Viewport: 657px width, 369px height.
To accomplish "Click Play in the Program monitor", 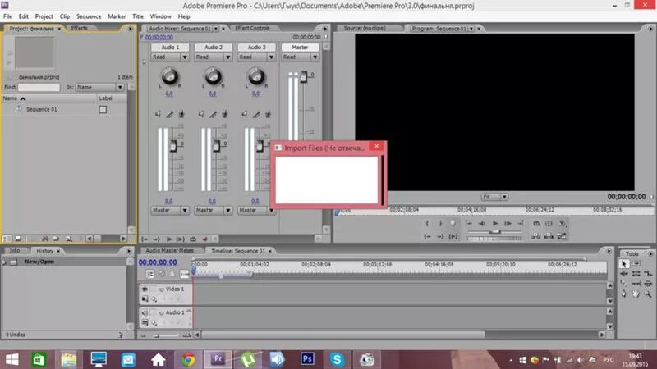I will (x=495, y=223).
